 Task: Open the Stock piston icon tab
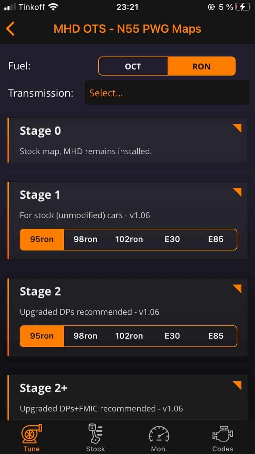pos(95,438)
